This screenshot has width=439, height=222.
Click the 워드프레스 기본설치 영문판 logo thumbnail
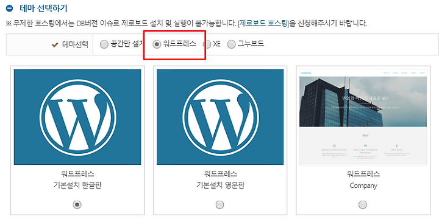220,117
